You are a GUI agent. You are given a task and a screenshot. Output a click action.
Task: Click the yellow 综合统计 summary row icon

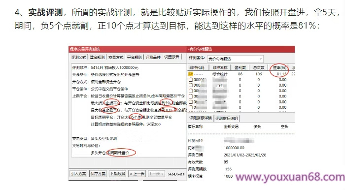point(191,74)
